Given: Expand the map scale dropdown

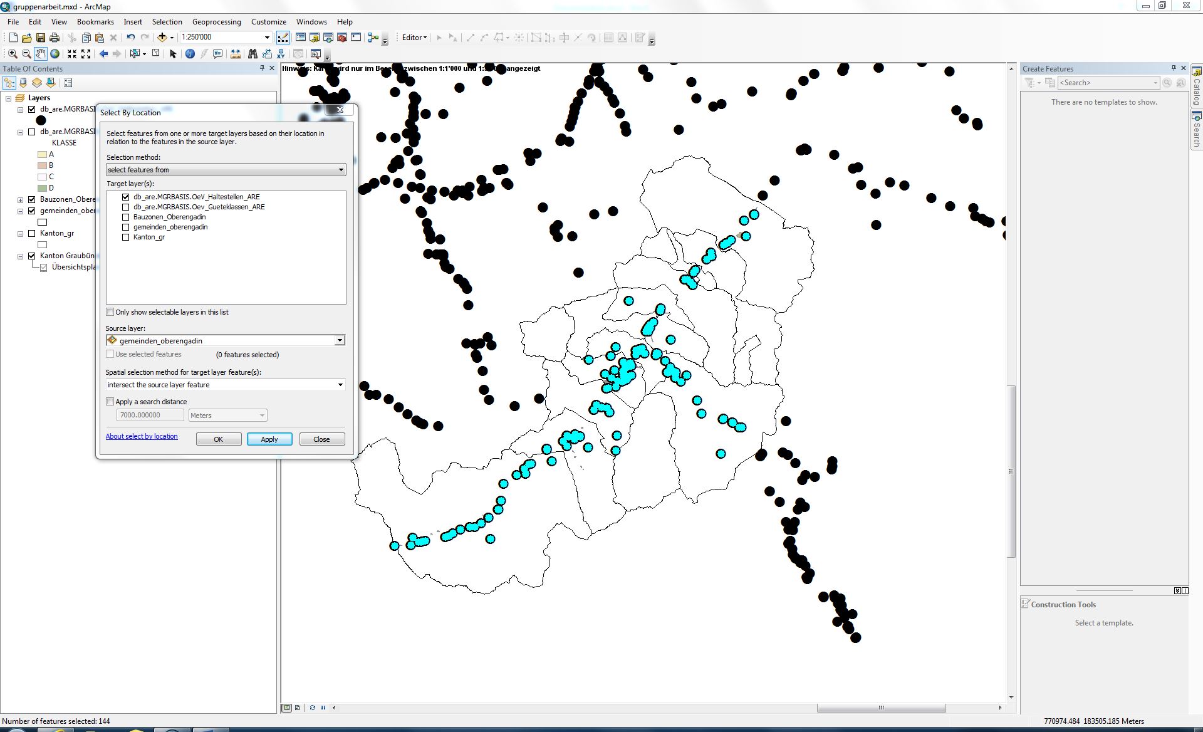Looking at the screenshot, I should click(267, 38).
